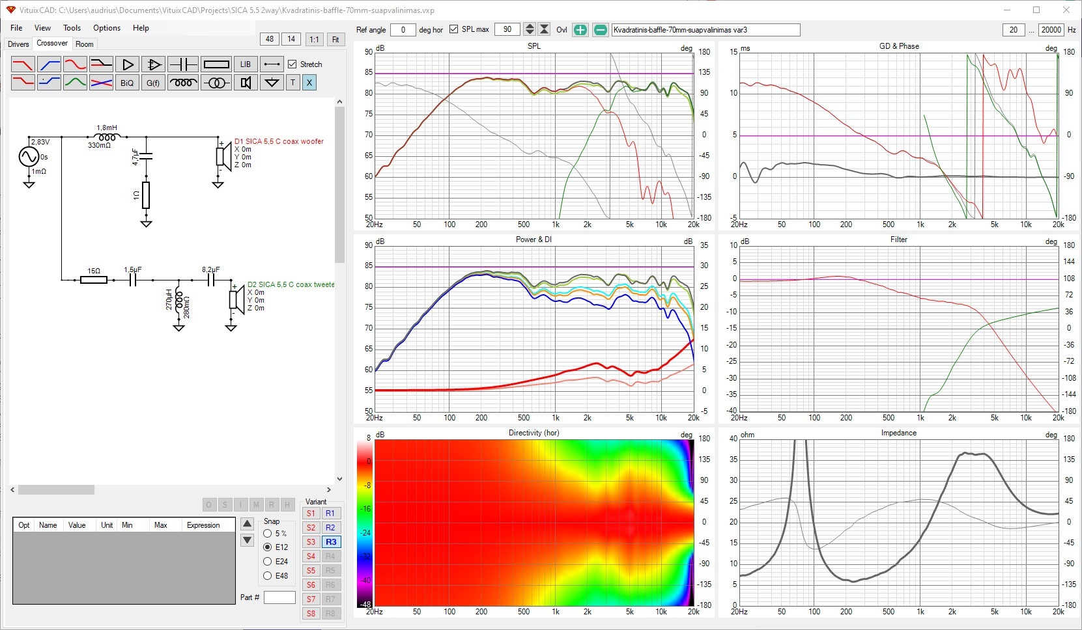
Task: Select the blue high-pass filter block icon
Action: [x=49, y=64]
